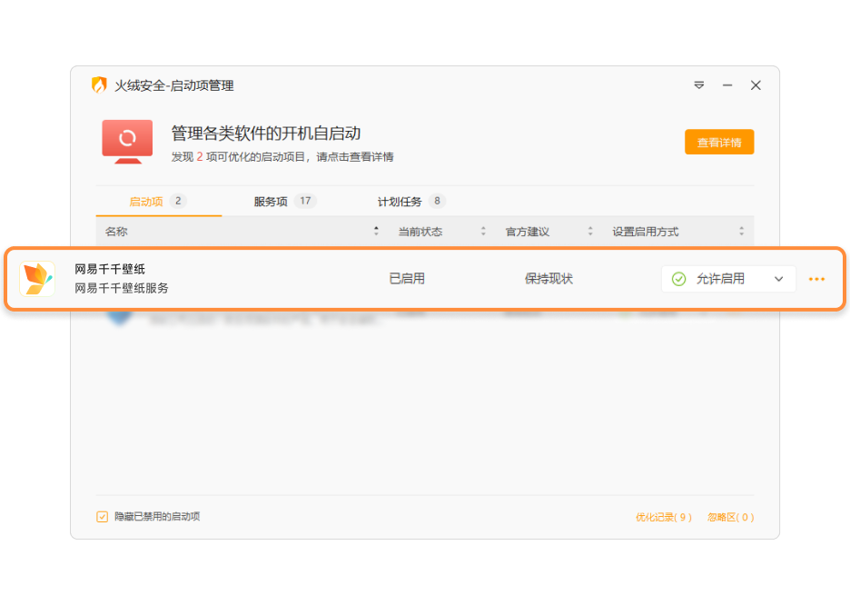The image size is (850, 605).
Task: Open the 允许启用 dropdown
Action: (x=728, y=279)
